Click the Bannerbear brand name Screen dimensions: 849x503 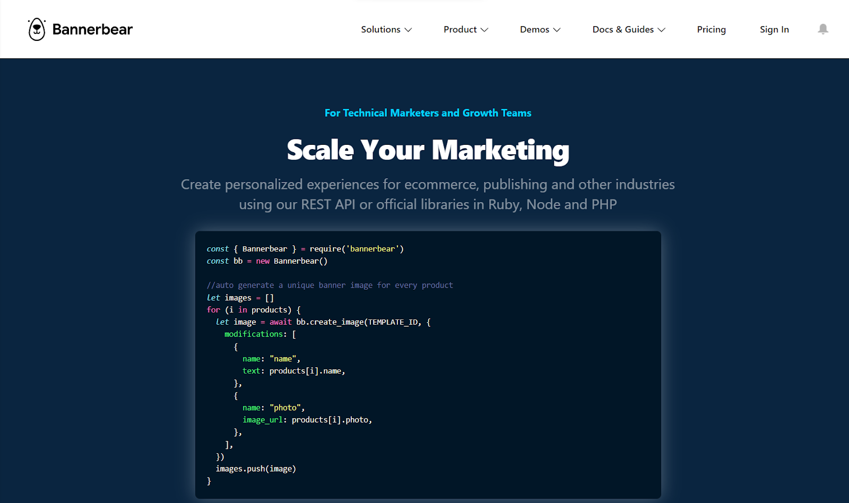[x=92, y=30]
